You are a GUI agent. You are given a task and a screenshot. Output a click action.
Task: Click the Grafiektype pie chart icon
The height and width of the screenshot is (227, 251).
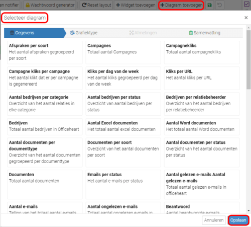(72, 33)
